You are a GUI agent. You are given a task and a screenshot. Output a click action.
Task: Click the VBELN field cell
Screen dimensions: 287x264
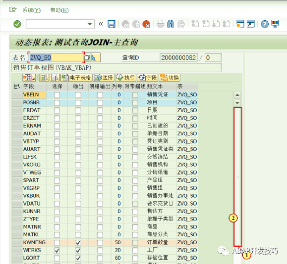34,95
